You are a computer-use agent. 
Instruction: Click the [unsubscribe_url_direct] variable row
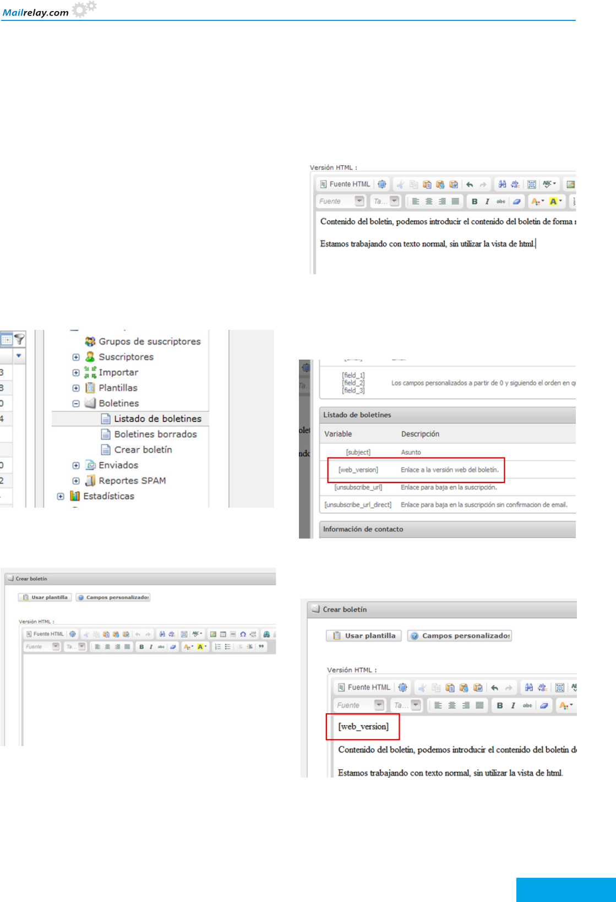(x=448, y=504)
